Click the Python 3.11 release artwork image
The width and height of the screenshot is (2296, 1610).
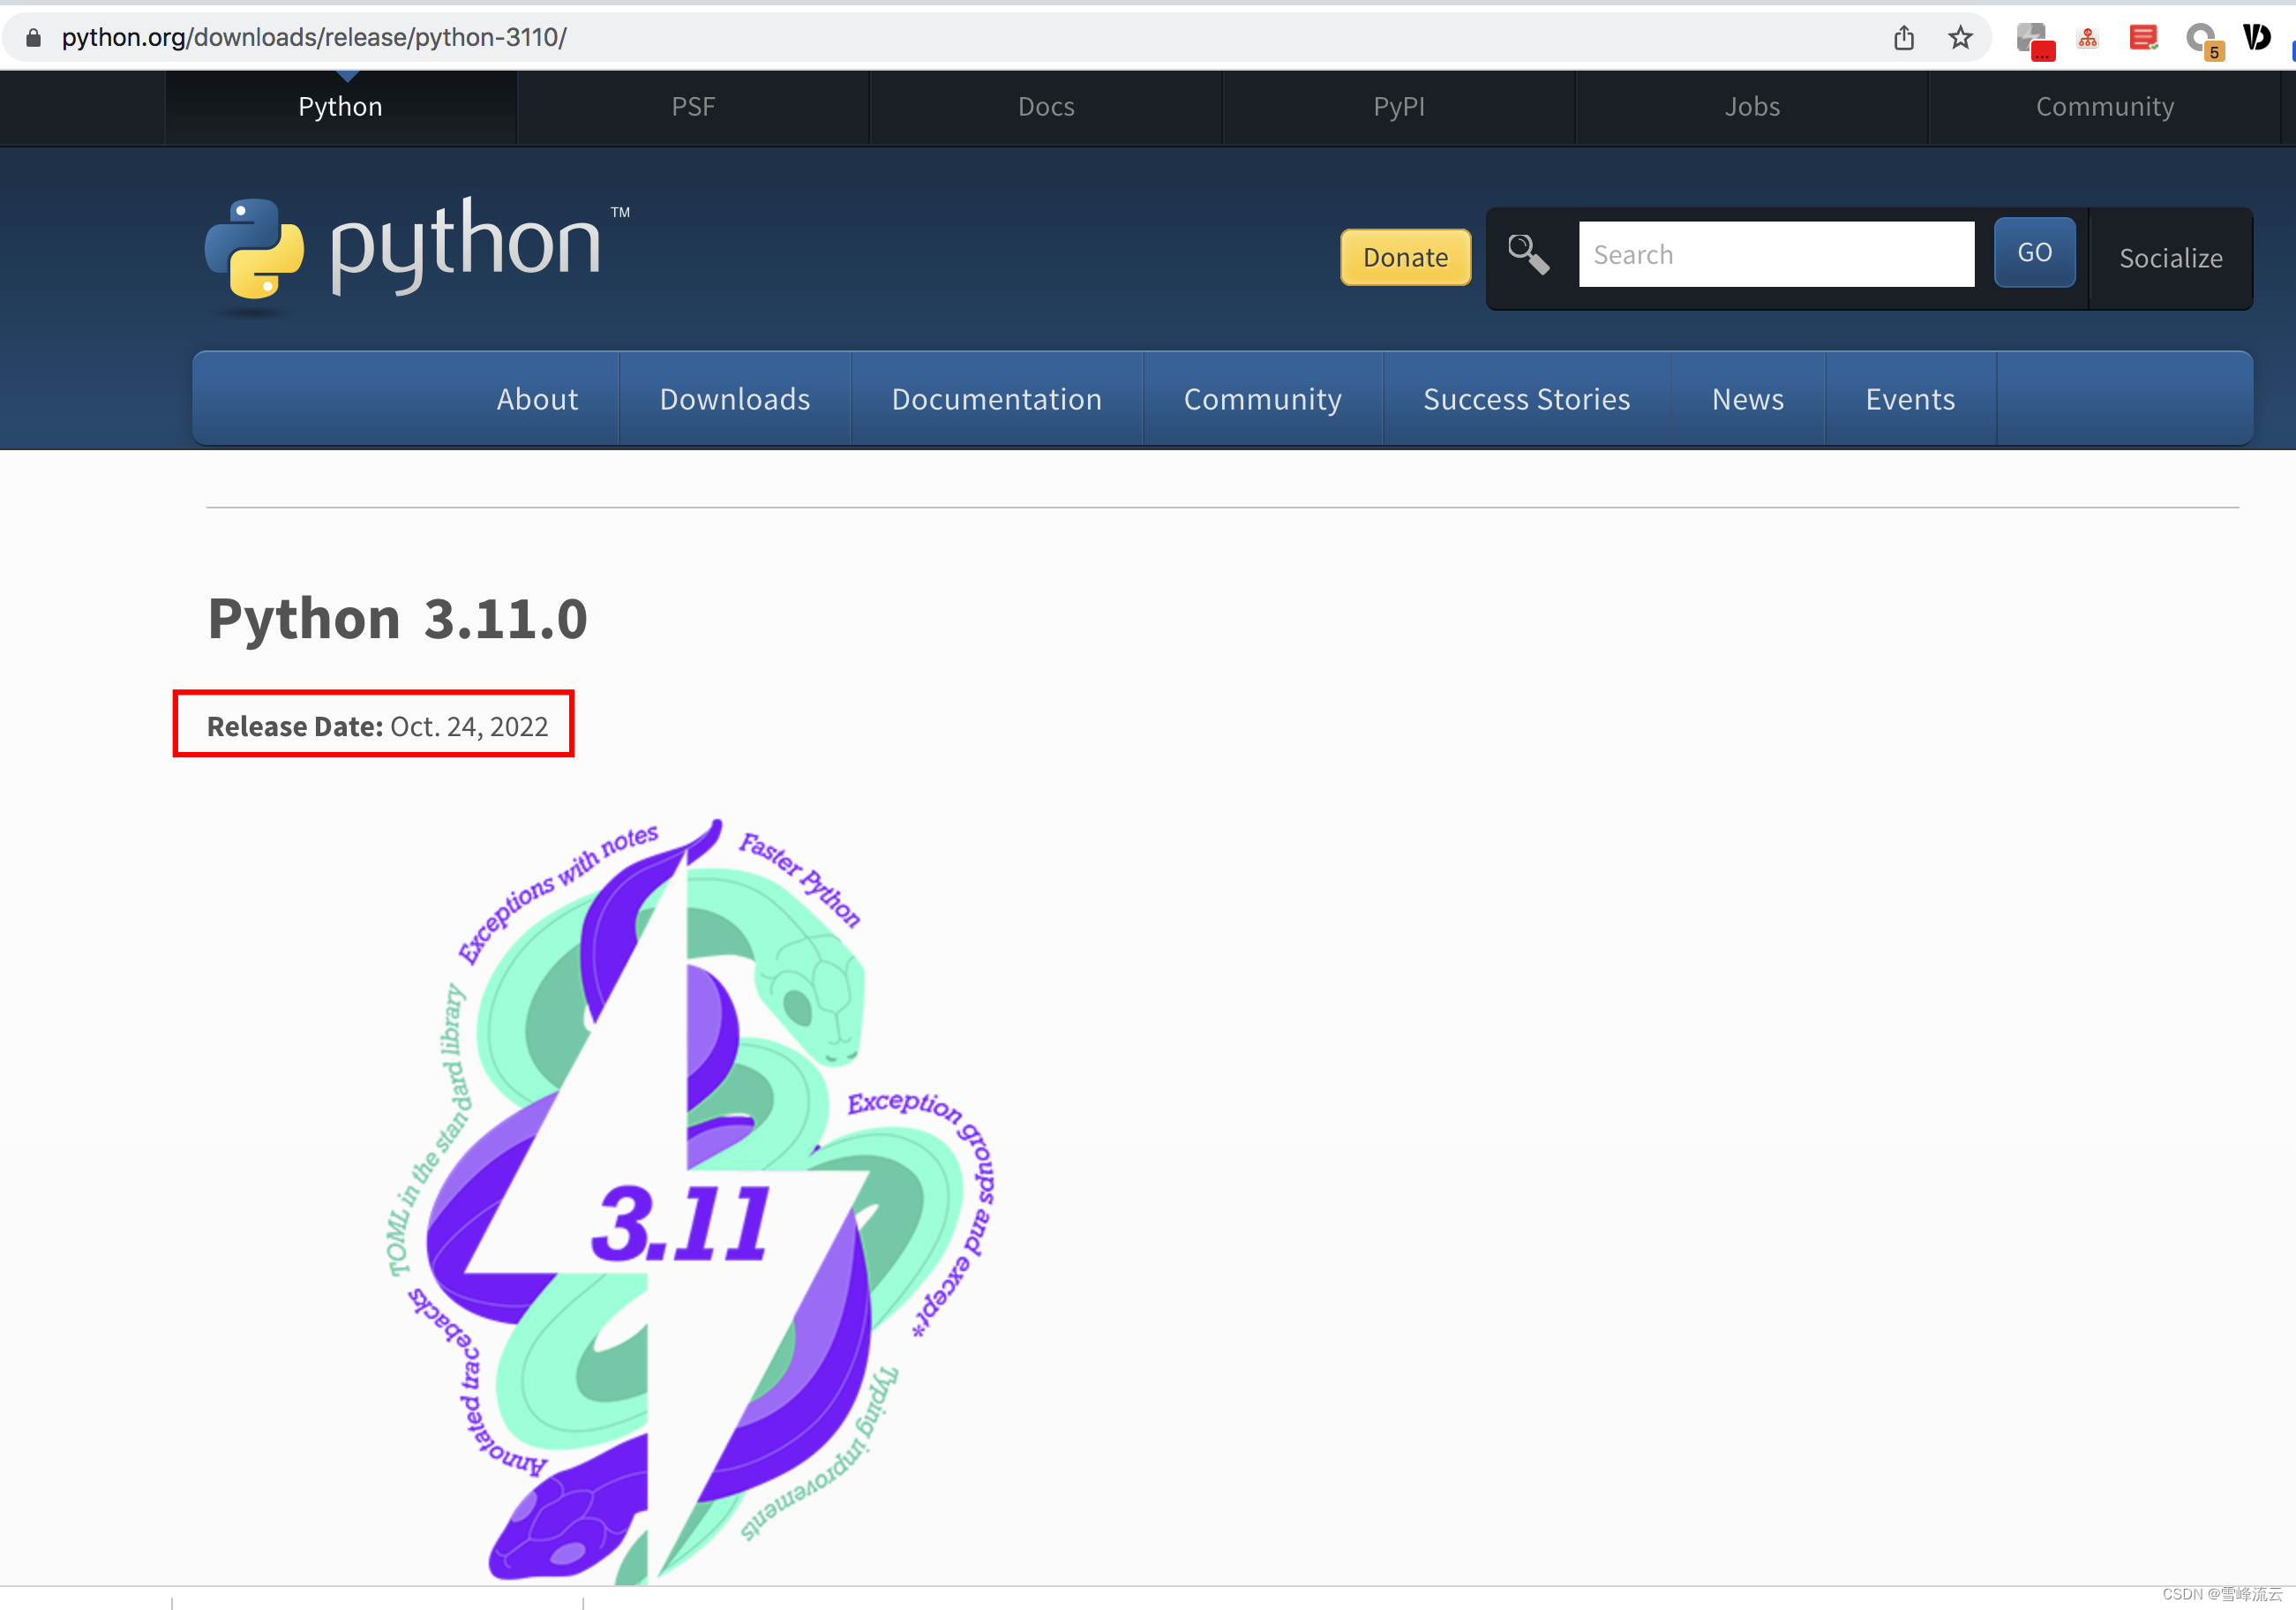click(x=690, y=1200)
